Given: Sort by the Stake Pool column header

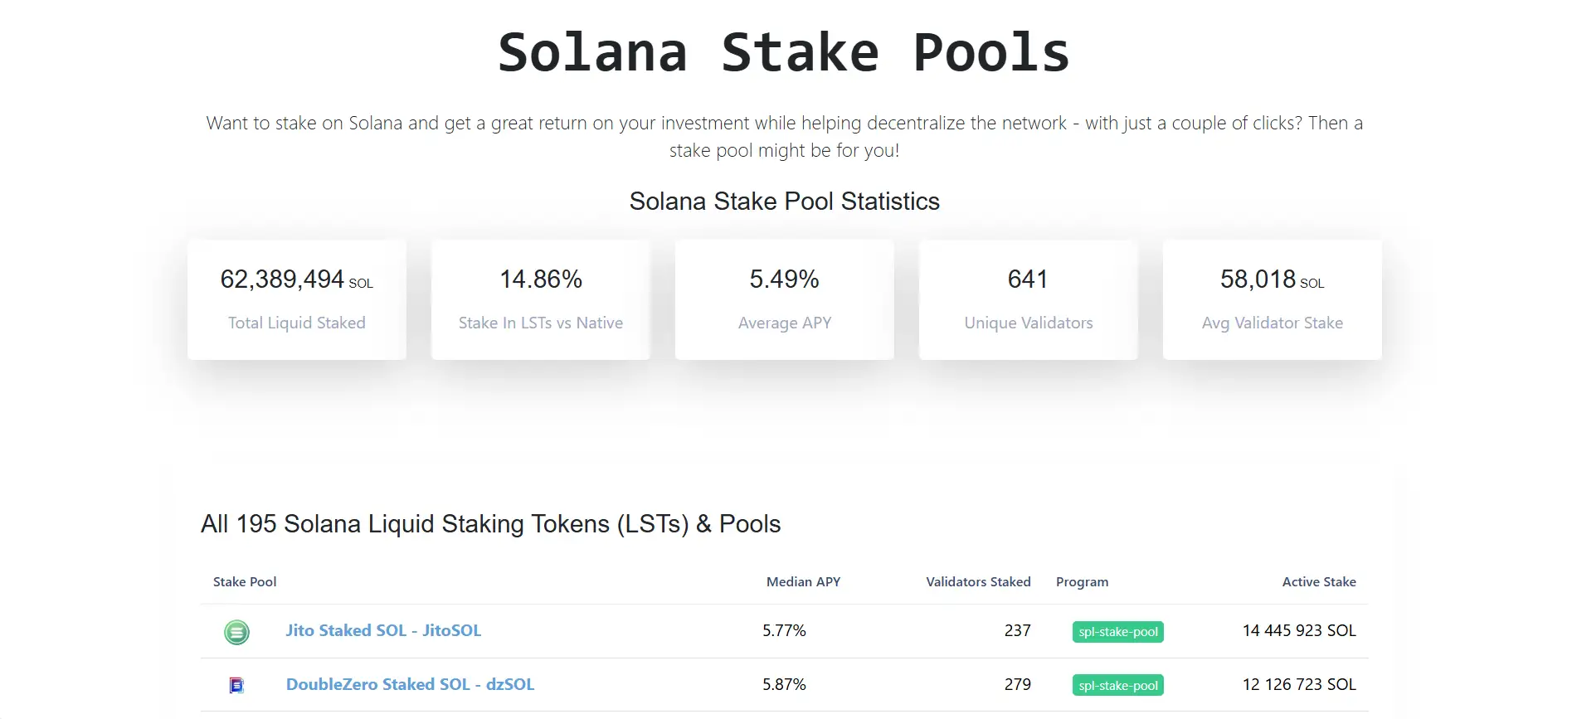Looking at the screenshot, I should pos(245,582).
